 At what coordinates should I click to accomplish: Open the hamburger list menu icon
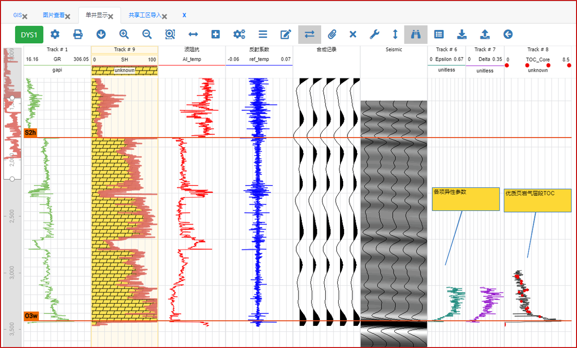tap(263, 35)
